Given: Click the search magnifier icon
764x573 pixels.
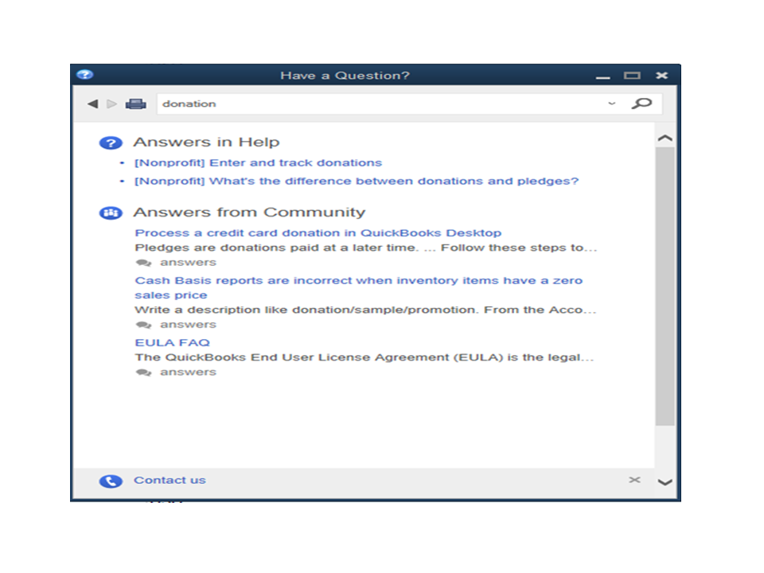Looking at the screenshot, I should coord(641,103).
